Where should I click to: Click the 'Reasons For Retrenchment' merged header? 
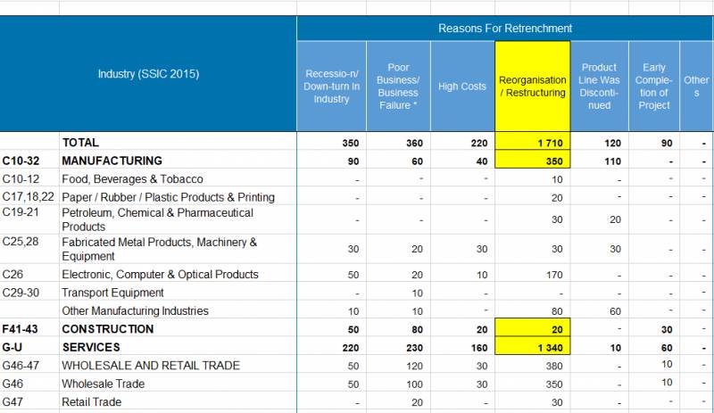504,29
